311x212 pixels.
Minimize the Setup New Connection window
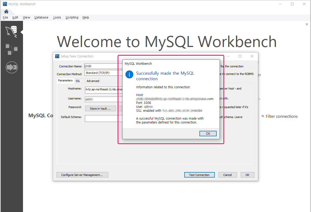pyautogui.click(x=228, y=56)
